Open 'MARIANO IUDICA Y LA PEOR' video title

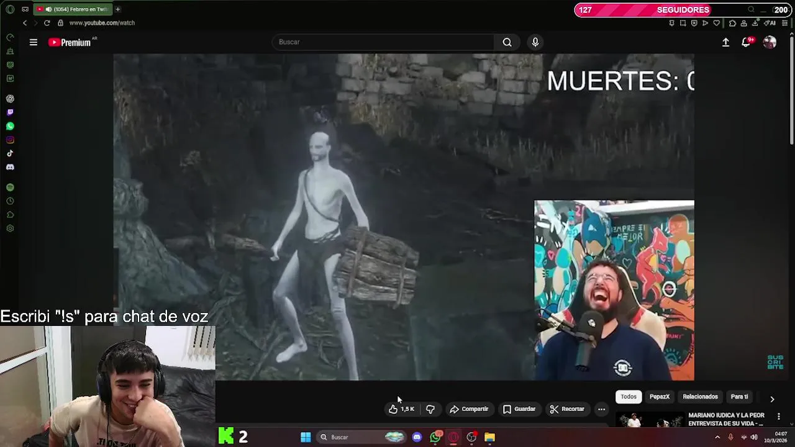pos(726,419)
